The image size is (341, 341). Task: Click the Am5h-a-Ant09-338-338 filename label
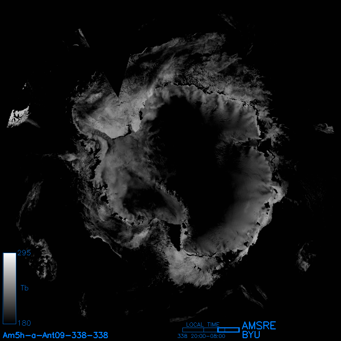(x=55, y=335)
